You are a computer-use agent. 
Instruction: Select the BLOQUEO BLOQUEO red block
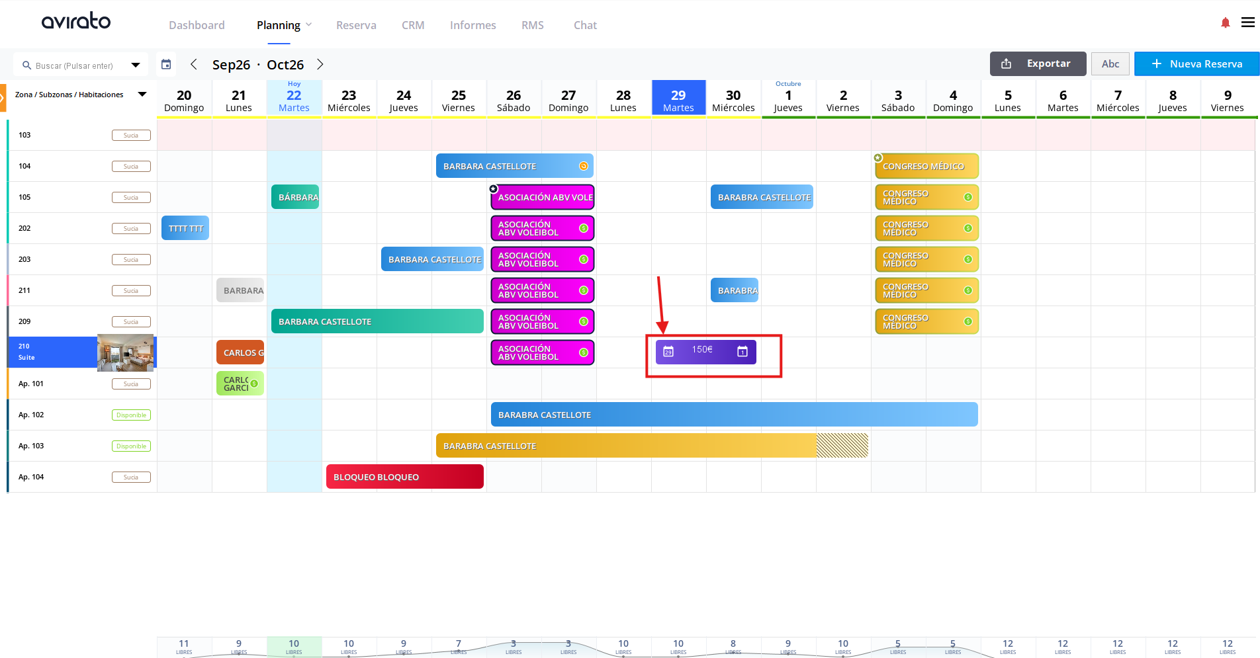[x=405, y=477]
